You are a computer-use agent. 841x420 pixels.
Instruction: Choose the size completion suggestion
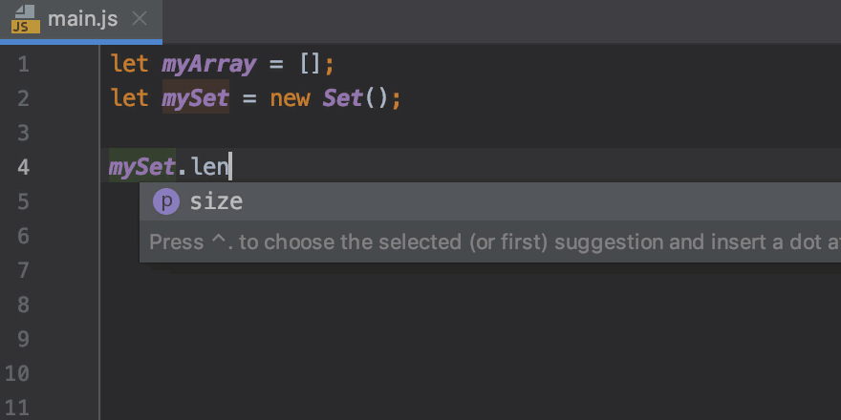[217, 201]
